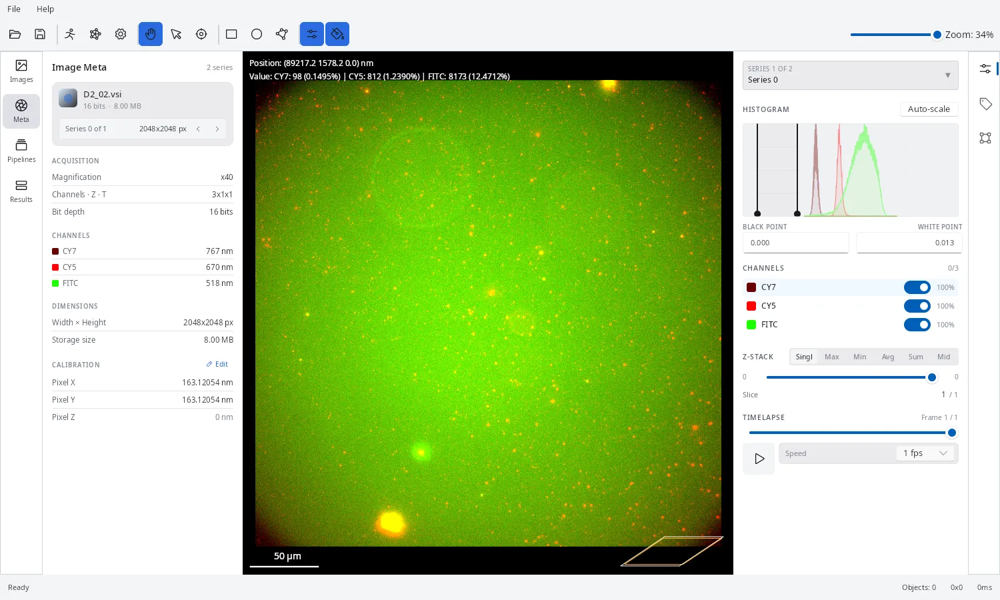Select the circle drawing tool
This screenshot has height=600, width=1000.
(257, 34)
